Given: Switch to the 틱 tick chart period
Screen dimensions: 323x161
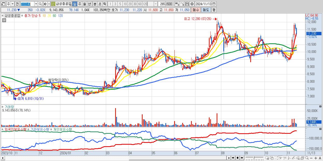Looking at the screenshot, I should point(105,4).
